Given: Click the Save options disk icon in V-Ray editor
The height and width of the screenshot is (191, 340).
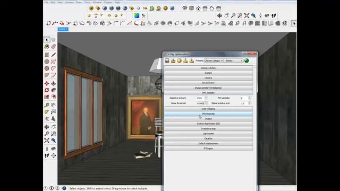Looking at the screenshot, I should pos(167,60).
